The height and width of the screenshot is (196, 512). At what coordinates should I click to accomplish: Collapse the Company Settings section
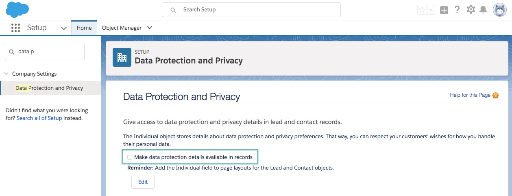pos(6,74)
